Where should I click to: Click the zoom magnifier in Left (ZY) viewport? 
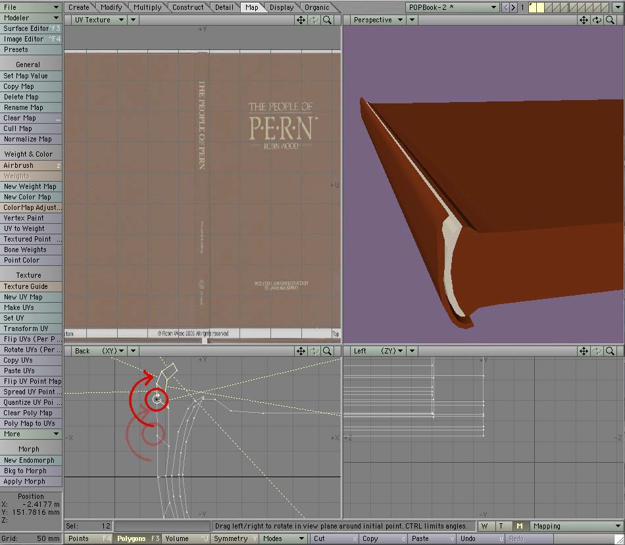(610, 351)
